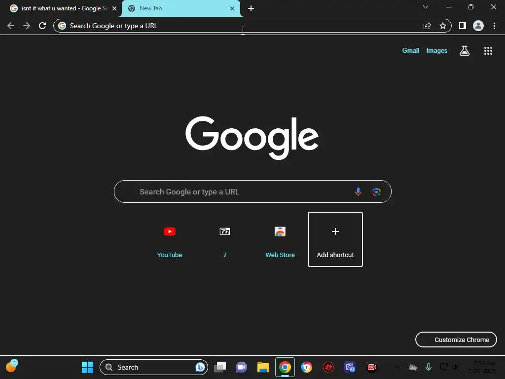Show hidden system tray icons
The image size is (505, 379).
(x=397, y=367)
